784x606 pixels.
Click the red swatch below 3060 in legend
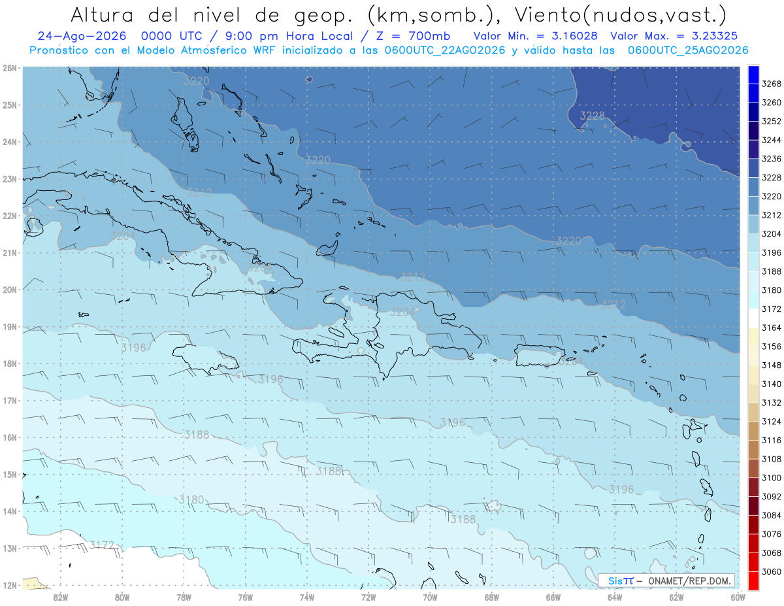coord(753,581)
